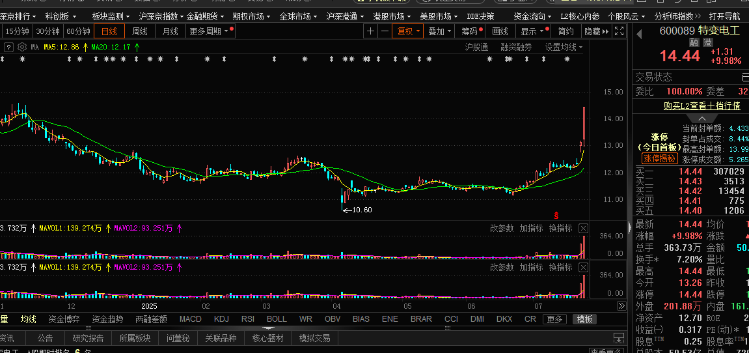Open the 复权 adjustment dropdown
Screen dimensions: 749x353
[407, 31]
